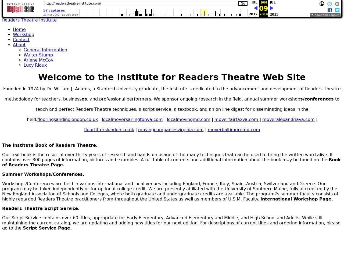Select Walter Stump under About
The image size is (344, 258).
[x=38, y=55]
